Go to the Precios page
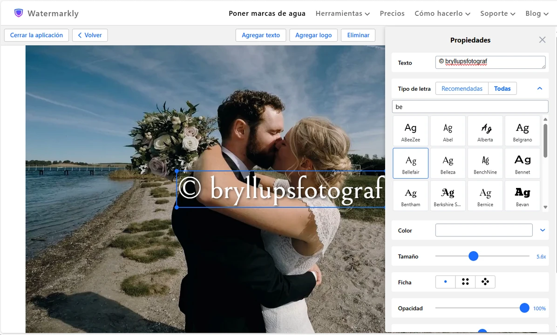Screen dimensions: 557x335 (x=392, y=13)
